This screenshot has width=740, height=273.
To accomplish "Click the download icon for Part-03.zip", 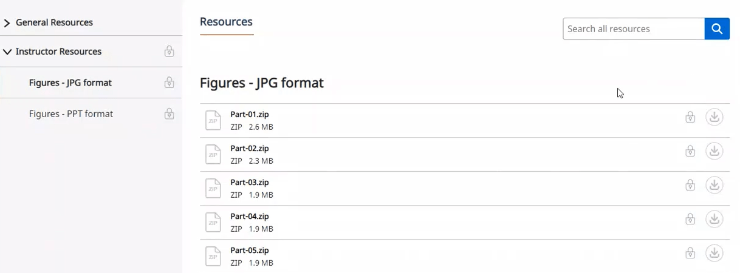I will tap(714, 185).
